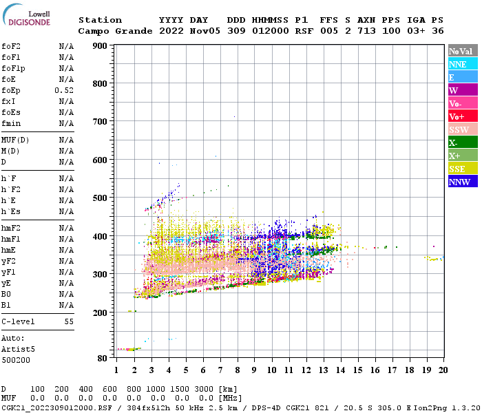482x413 pixels.
Task: Select the W purple legend swatch
Action: 463,90
